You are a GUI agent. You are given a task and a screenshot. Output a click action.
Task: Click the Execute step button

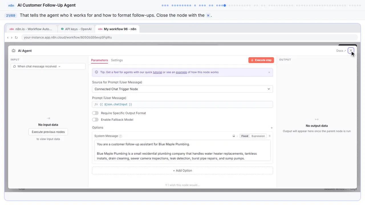click(261, 60)
